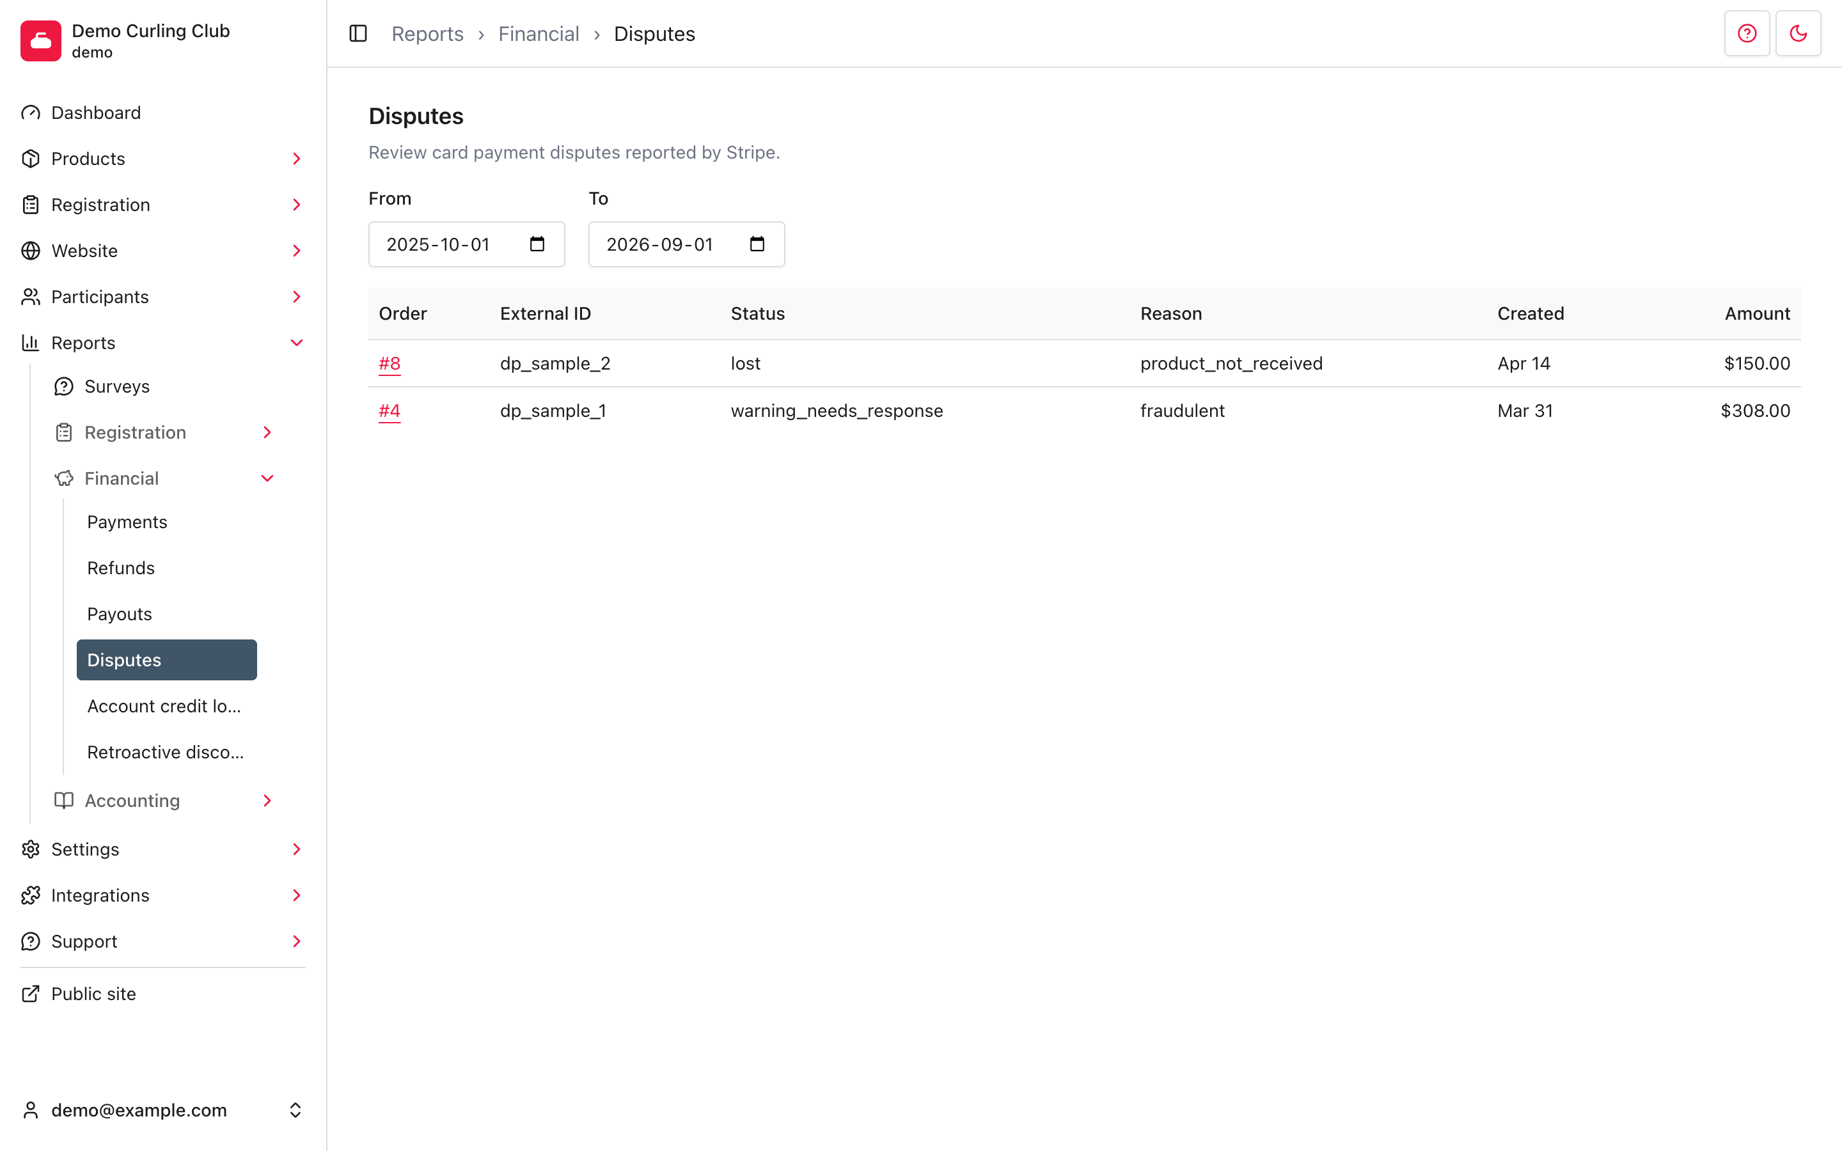This screenshot has width=1842, height=1151.
Task: Expand the Website menu chevron
Action: pyautogui.click(x=297, y=251)
